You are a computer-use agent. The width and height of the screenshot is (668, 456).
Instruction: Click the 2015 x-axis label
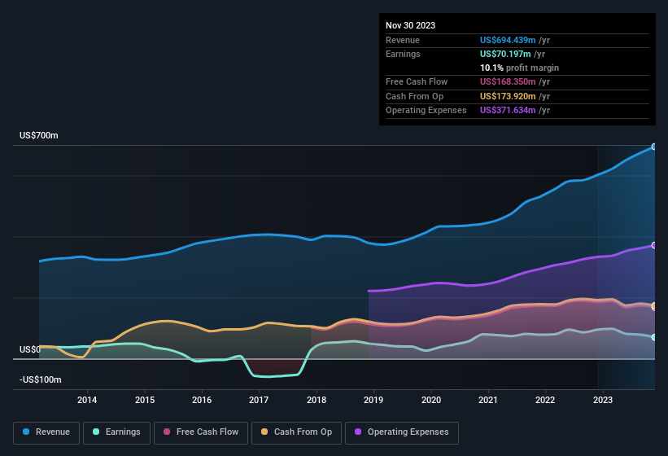144,400
